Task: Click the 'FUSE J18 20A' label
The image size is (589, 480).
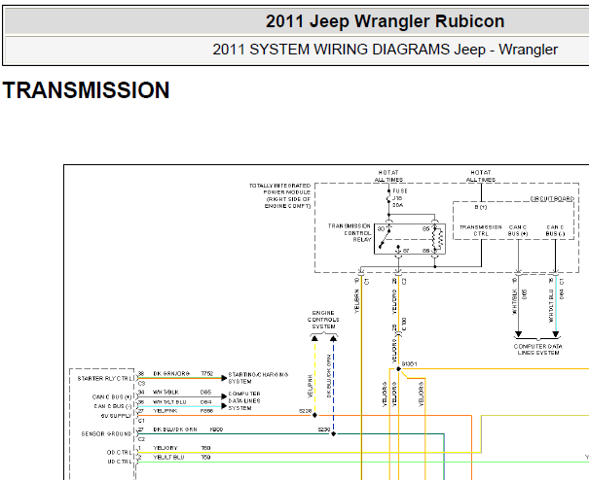Action: [400, 198]
